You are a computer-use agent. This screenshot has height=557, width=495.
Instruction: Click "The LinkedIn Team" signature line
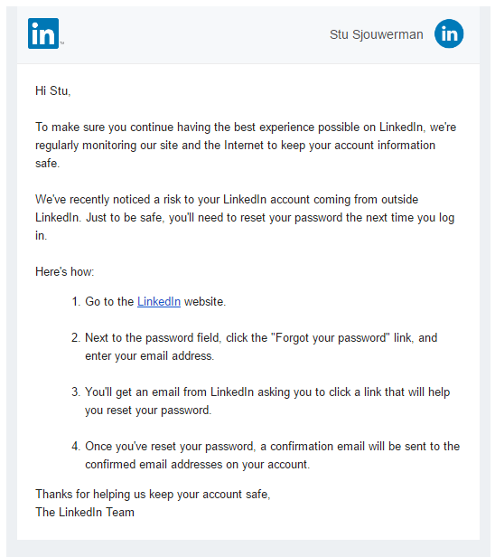tap(85, 513)
